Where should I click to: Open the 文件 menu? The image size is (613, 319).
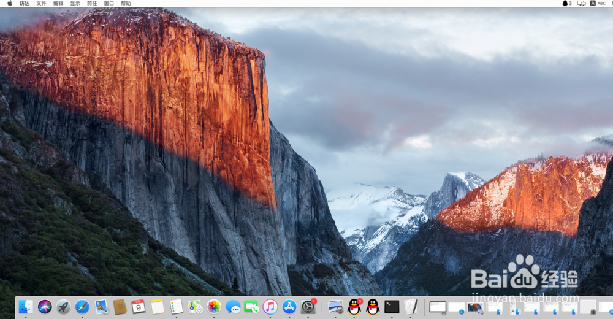(x=41, y=3)
